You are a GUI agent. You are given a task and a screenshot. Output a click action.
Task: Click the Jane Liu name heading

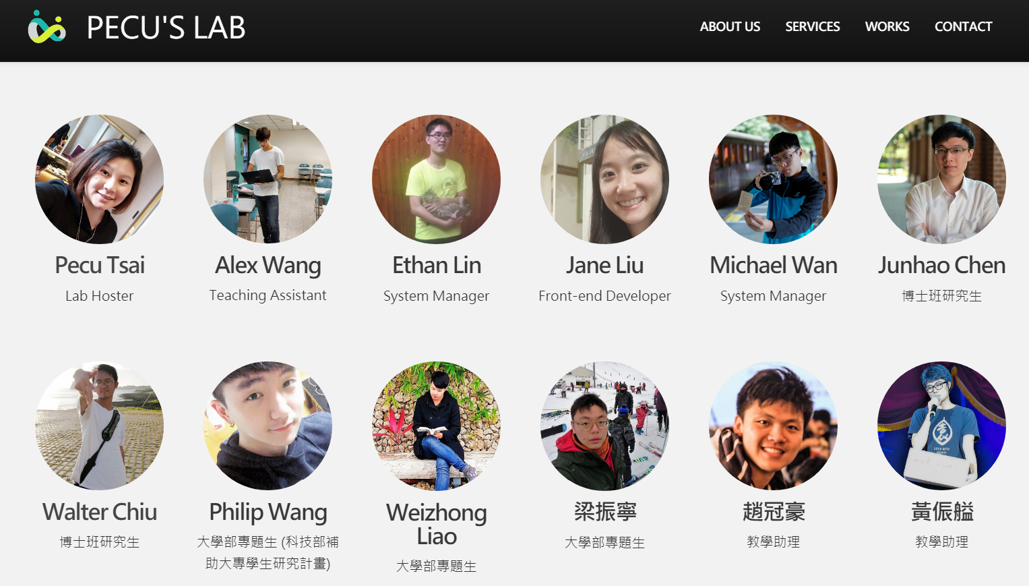(x=604, y=265)
